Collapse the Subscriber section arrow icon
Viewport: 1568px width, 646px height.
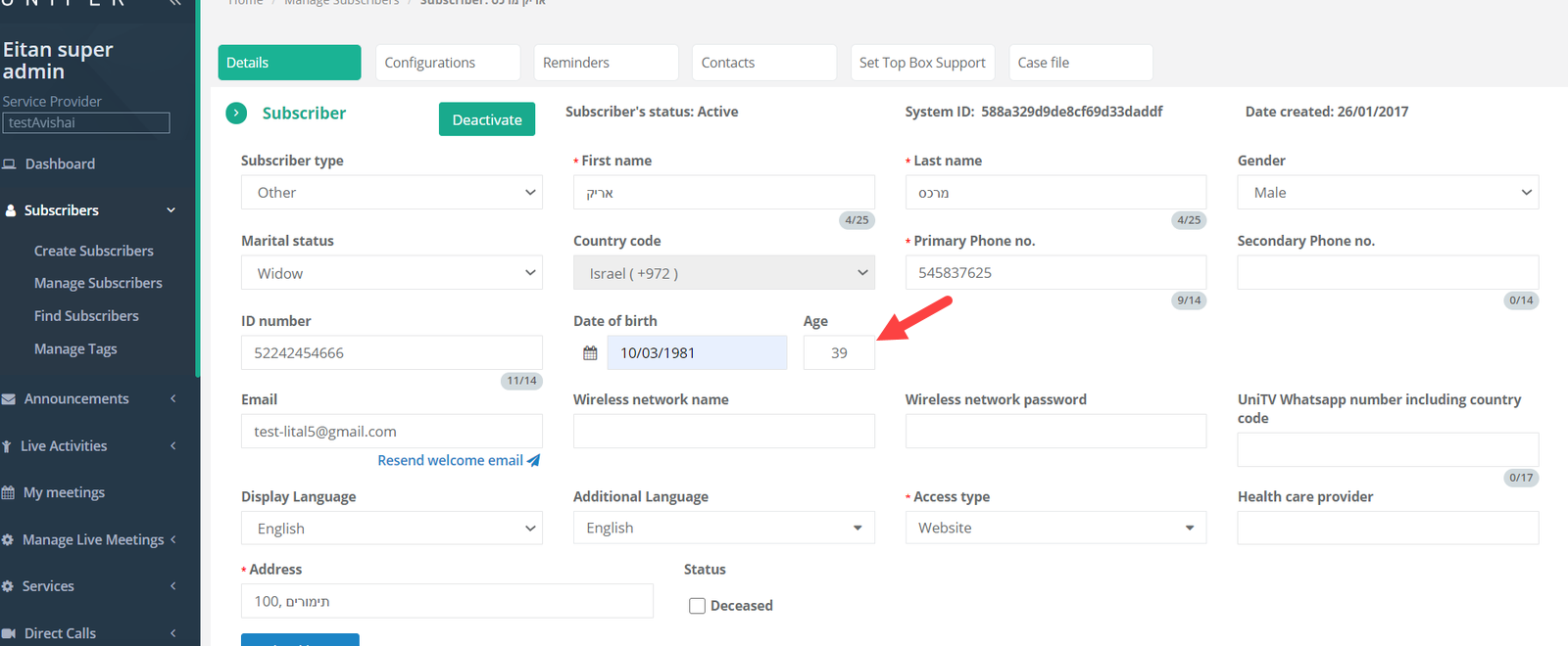(x=236, y=114)
